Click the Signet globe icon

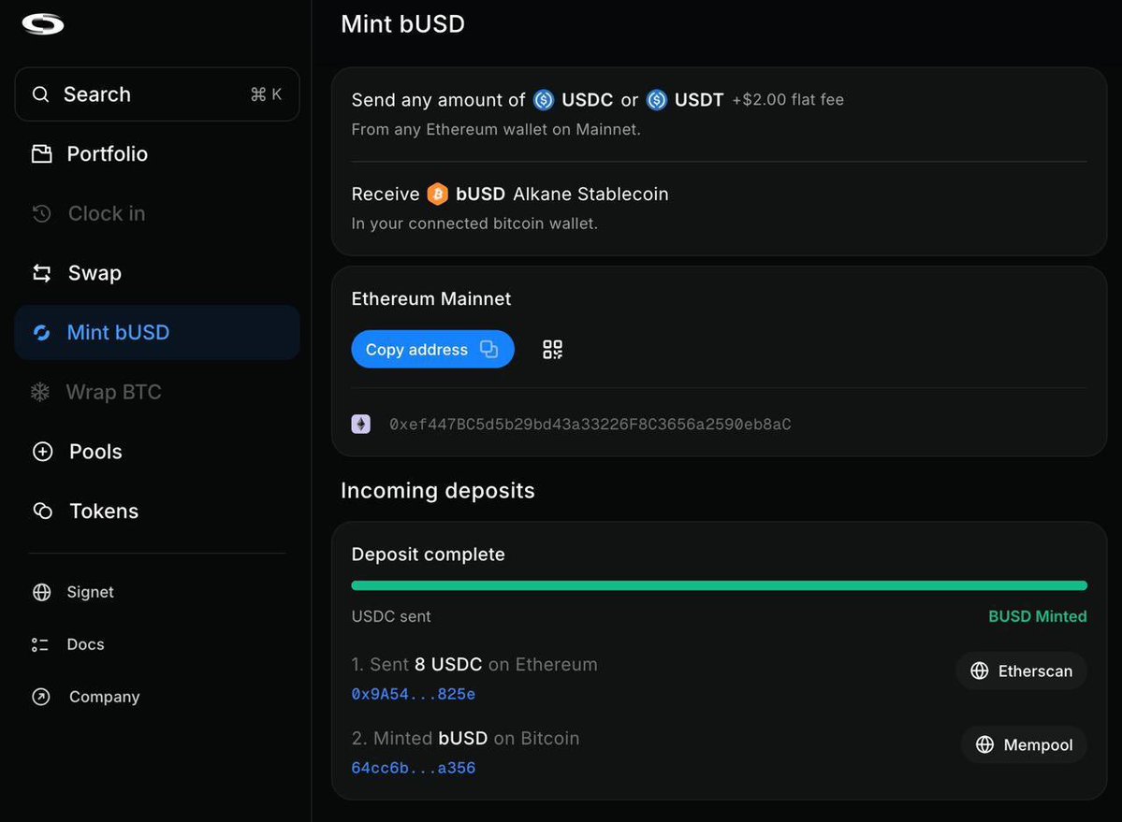[41, 592]
